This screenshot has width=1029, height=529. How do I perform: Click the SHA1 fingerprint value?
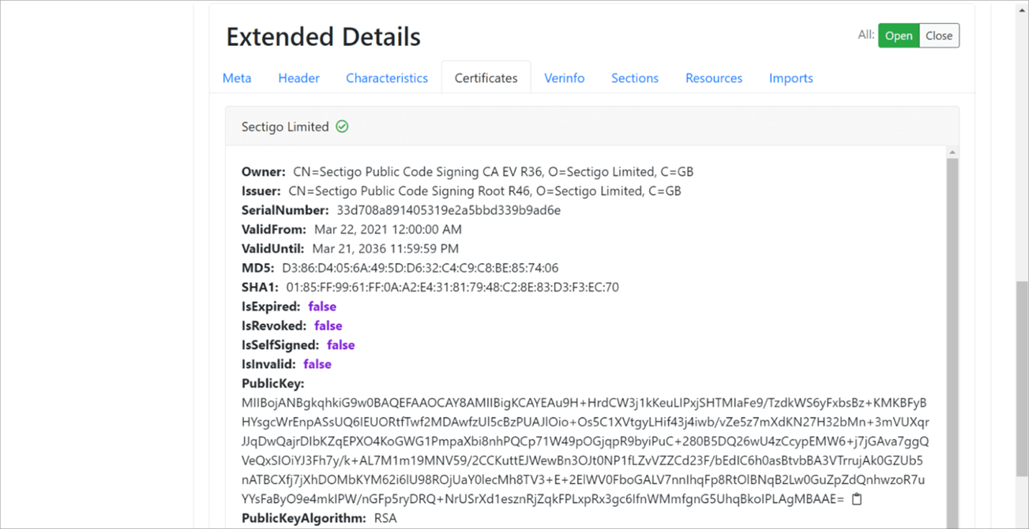coord(452,287)
